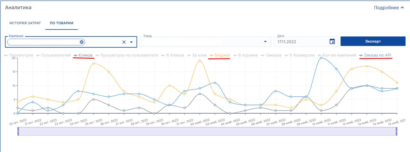Remove the selected campaign chip
Screen dimensions: 410x152
[x=82, y=42]
